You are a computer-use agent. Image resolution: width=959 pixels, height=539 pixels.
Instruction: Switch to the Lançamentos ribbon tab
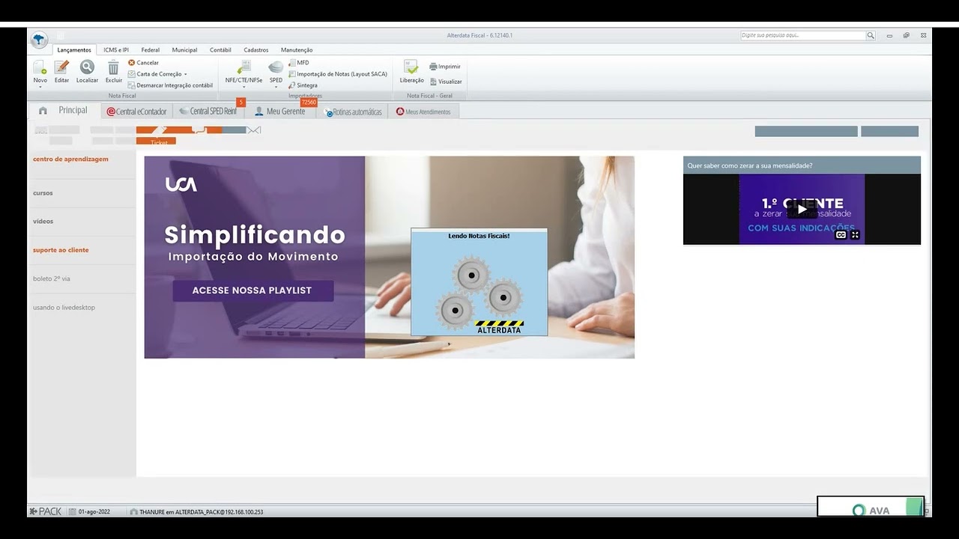point(74,50)
